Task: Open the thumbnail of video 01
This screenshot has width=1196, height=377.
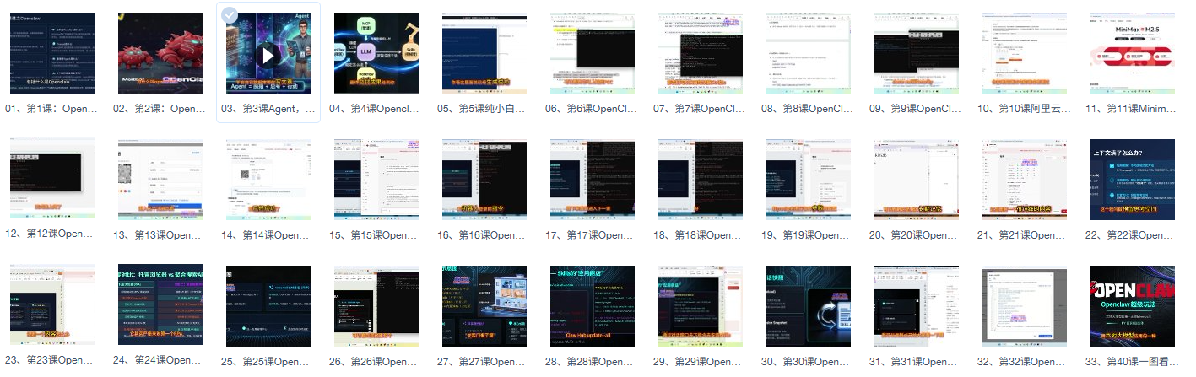Action: click(52, 53)
